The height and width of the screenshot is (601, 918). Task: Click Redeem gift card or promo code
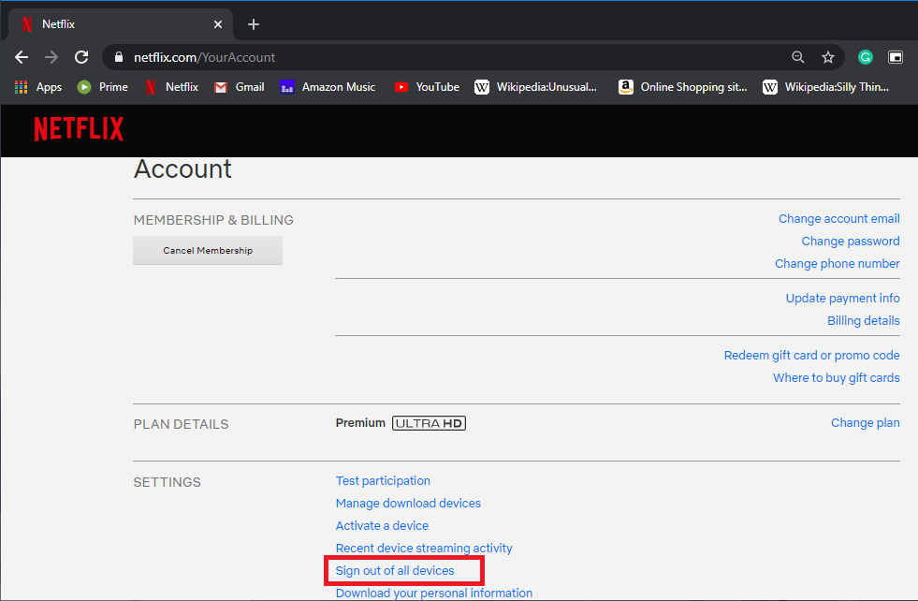pos(811,356)
